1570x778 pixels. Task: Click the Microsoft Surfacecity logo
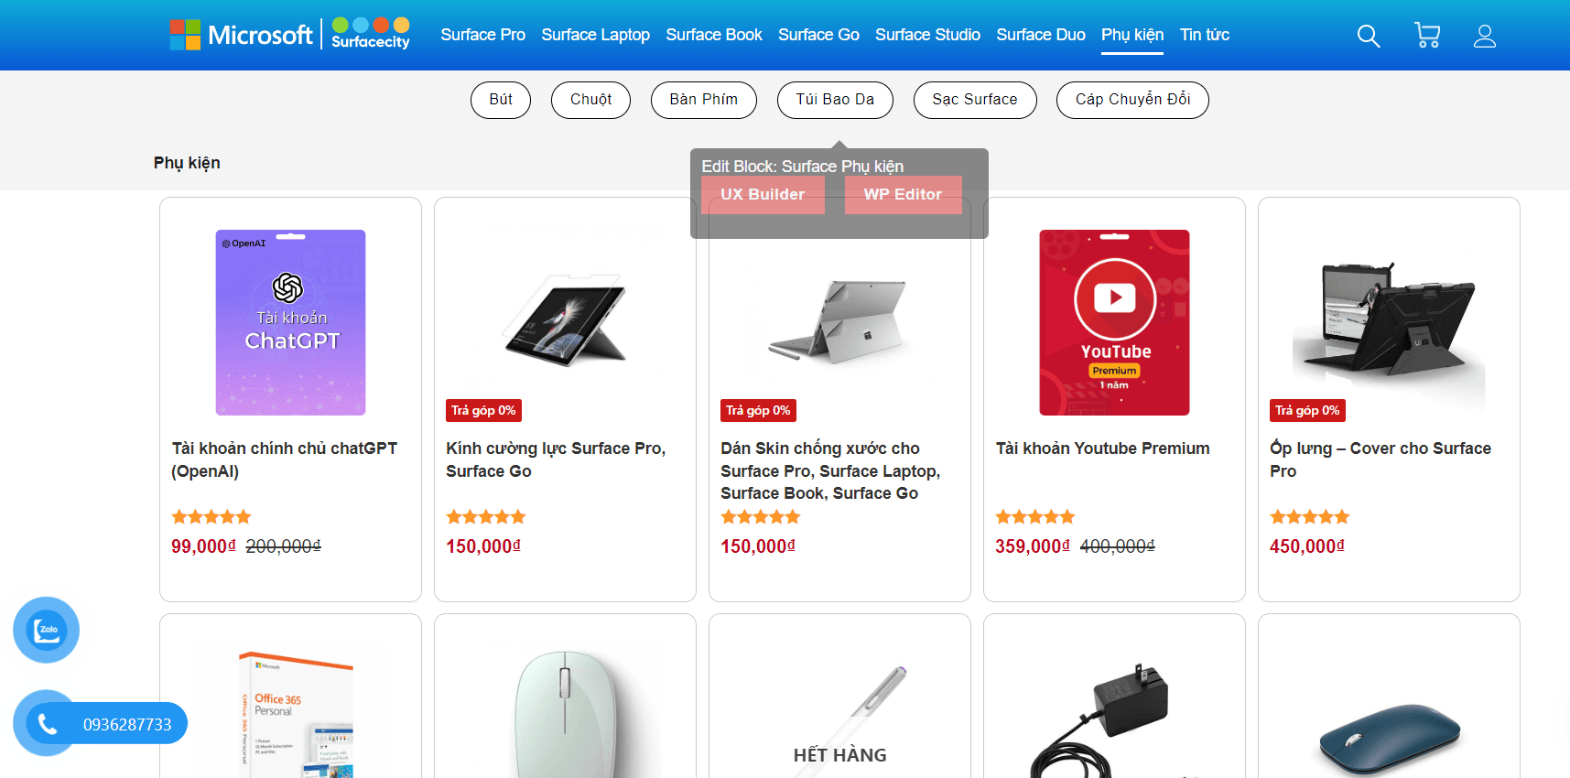[x=289, y=35]
